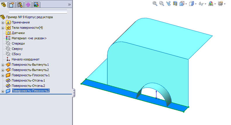Open the Edit Appearance dropdown arrow
The width and height of the screenshot is (231, 125).
[215, 4]
